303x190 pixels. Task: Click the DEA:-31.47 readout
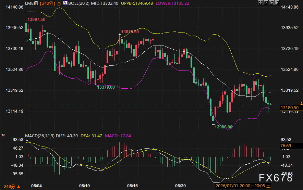pos(91,136)
